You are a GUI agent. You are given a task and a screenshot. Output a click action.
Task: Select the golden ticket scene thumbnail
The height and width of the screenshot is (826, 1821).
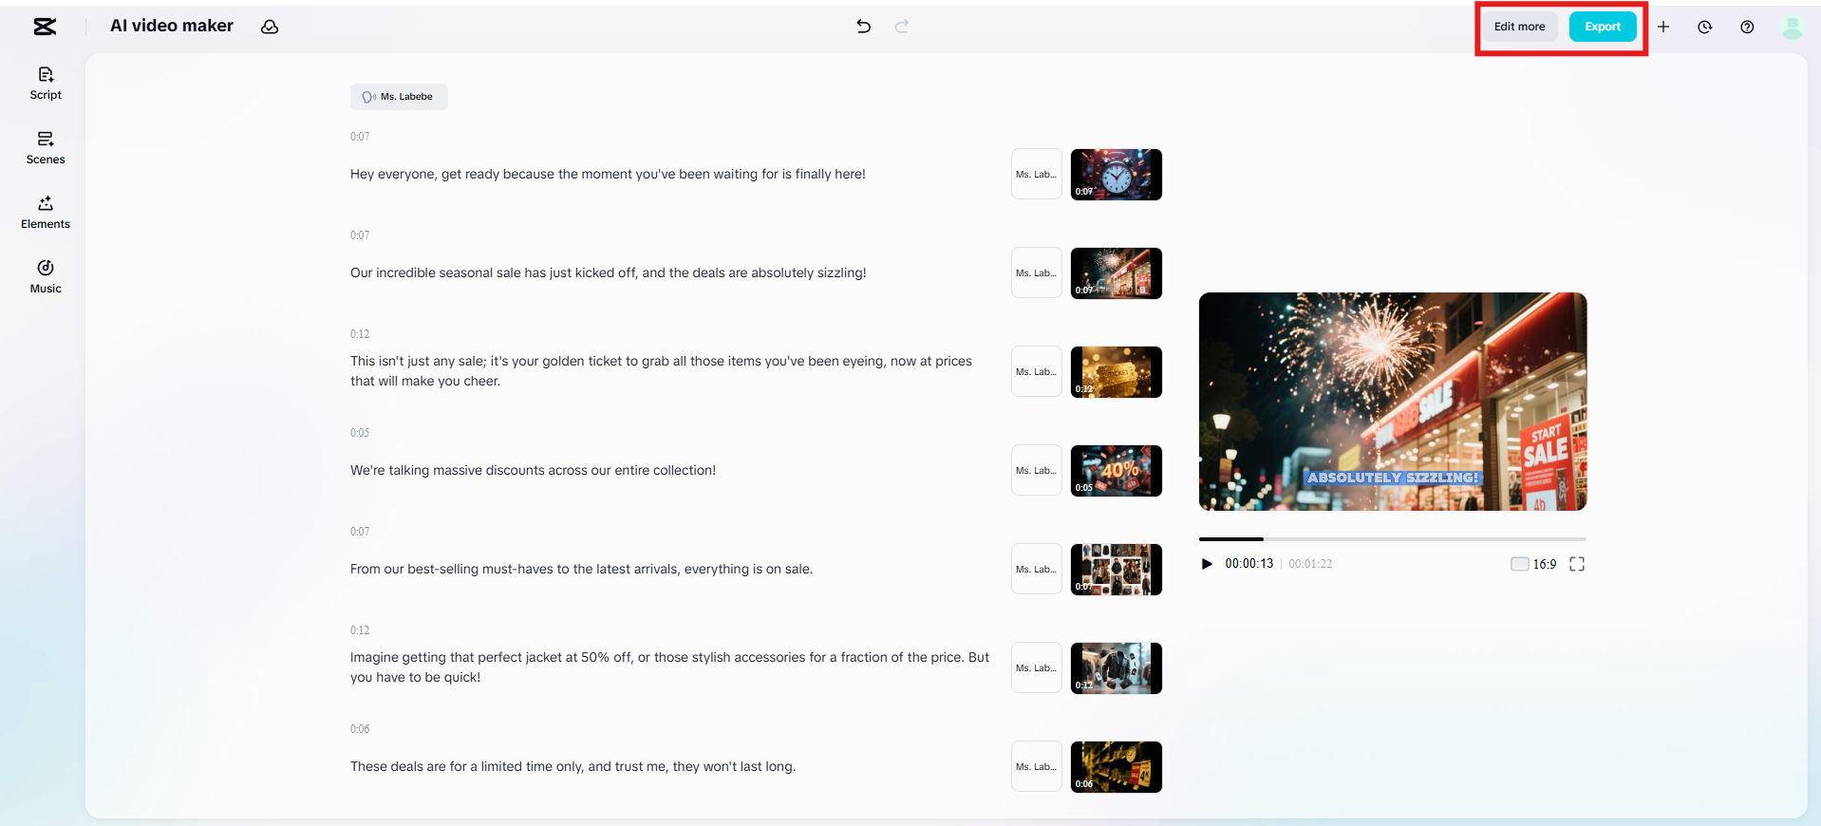click(1117, 372)
